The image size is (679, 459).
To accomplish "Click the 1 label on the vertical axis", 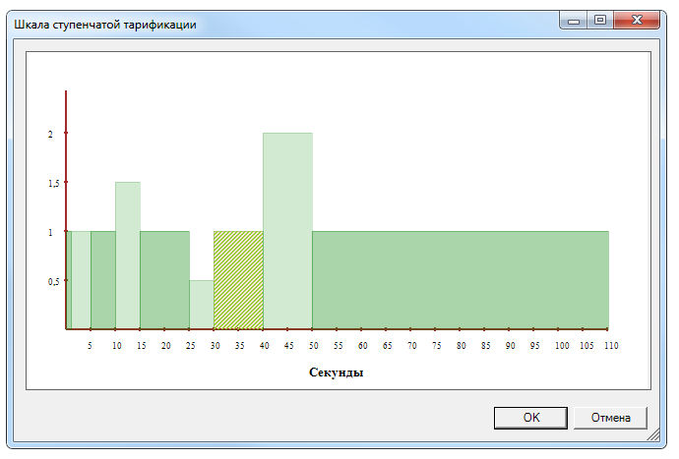I will [50, 233].
